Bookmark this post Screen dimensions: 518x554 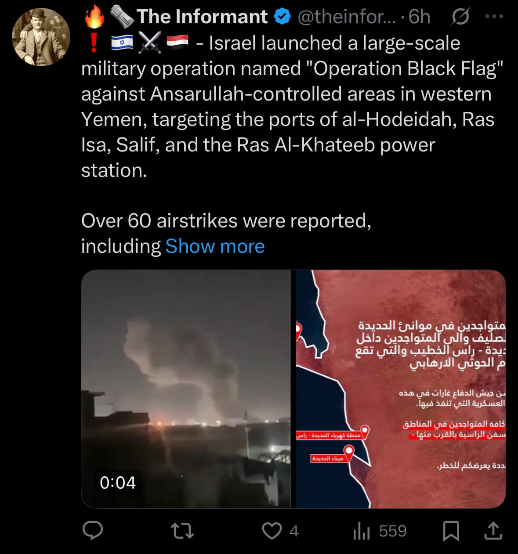pyautogui.click(x=451, y=531)
